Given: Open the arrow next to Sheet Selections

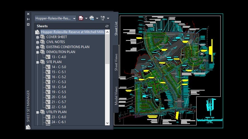Looking at the screenshot, I should 108,18.
